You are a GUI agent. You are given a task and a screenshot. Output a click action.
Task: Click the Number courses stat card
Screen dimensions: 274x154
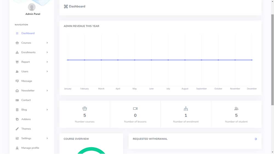click(x=85, y=114)
